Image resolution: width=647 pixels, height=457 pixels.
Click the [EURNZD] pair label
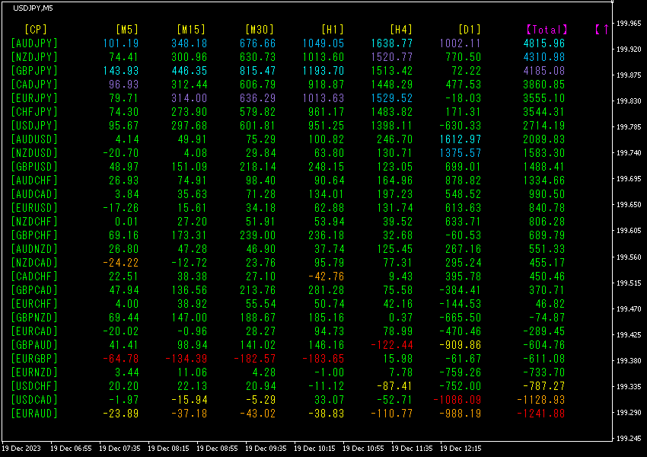point(34,372)
